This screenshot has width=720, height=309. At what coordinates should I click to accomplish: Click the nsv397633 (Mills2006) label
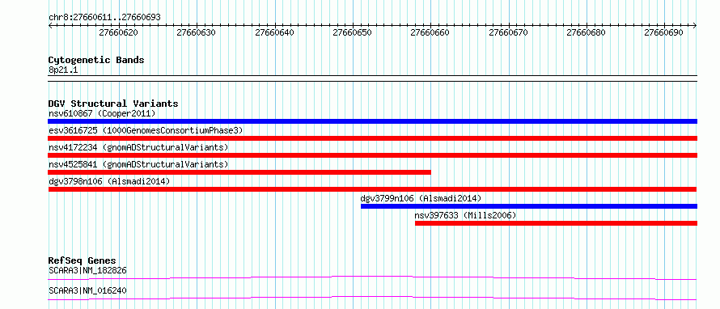[x=466, y=215]
